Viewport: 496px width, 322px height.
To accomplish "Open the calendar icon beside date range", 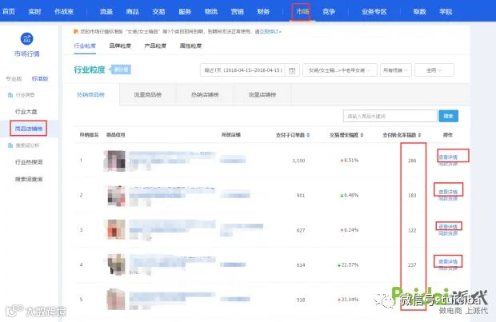I will (292, 70).
